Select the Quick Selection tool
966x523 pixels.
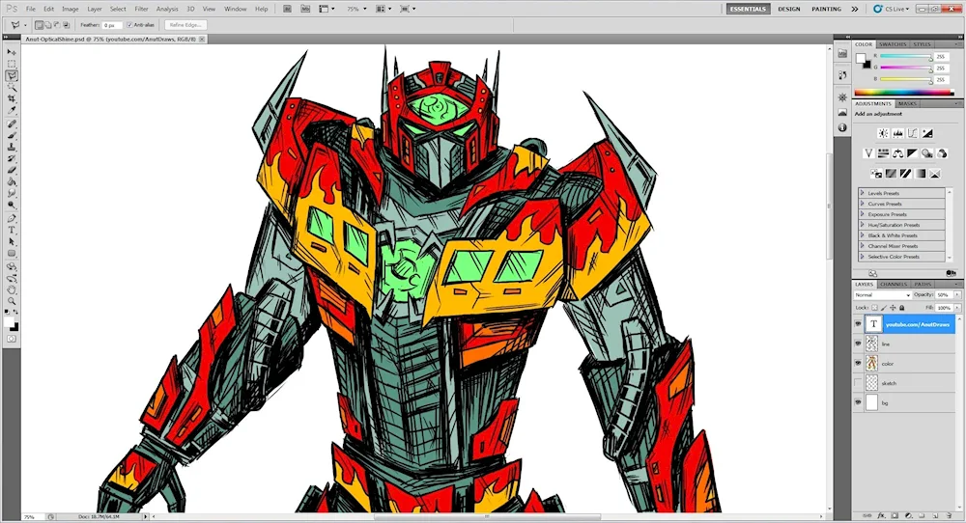[x=12, y=88]
